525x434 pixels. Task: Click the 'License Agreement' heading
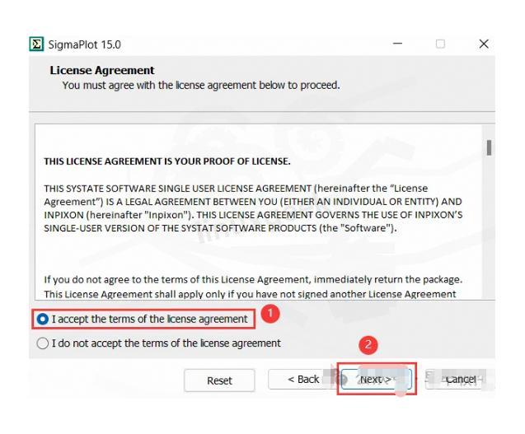(x=102, y=70)
